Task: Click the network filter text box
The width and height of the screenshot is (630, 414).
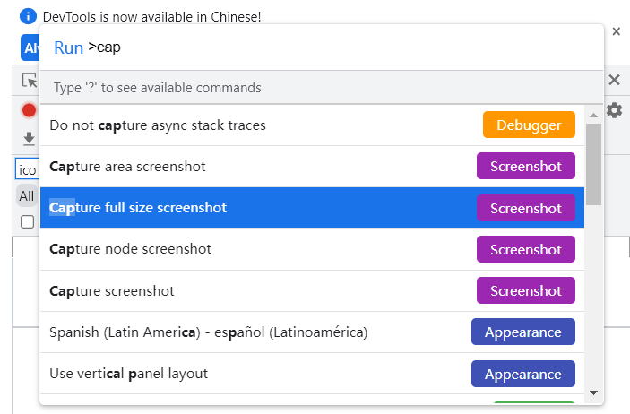Action: (27, 169)
